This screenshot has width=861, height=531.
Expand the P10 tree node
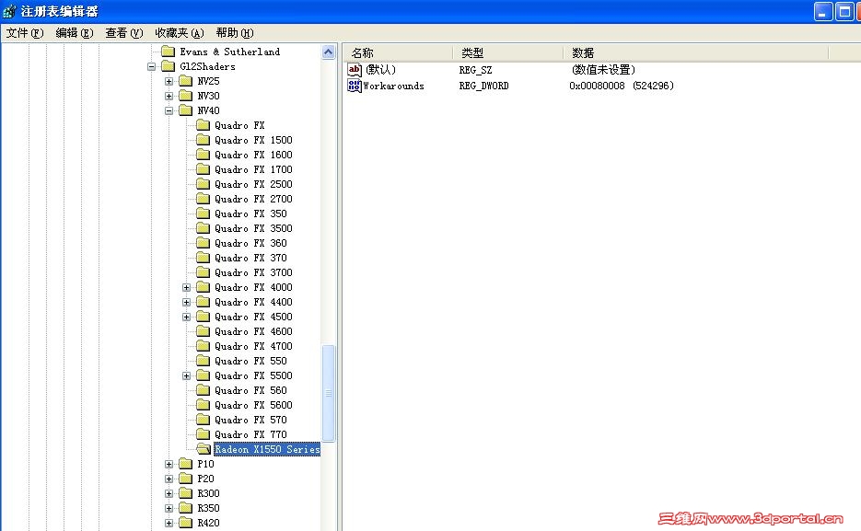[169, 464]
